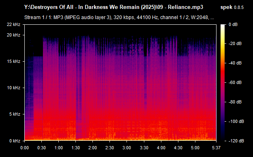Click the 5 kHz frequency axis label
The width and height of the screenshot is (253, 157).
(x=15, y=114)
